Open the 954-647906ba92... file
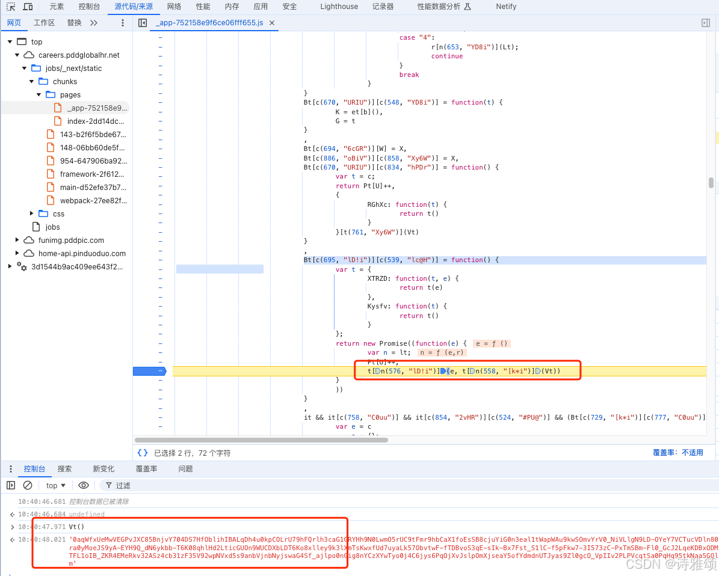719x576 pixels. (87, 161)
